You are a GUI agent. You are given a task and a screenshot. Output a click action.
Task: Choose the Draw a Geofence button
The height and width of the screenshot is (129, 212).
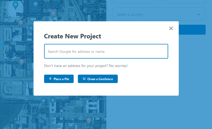tap(98, 79)
